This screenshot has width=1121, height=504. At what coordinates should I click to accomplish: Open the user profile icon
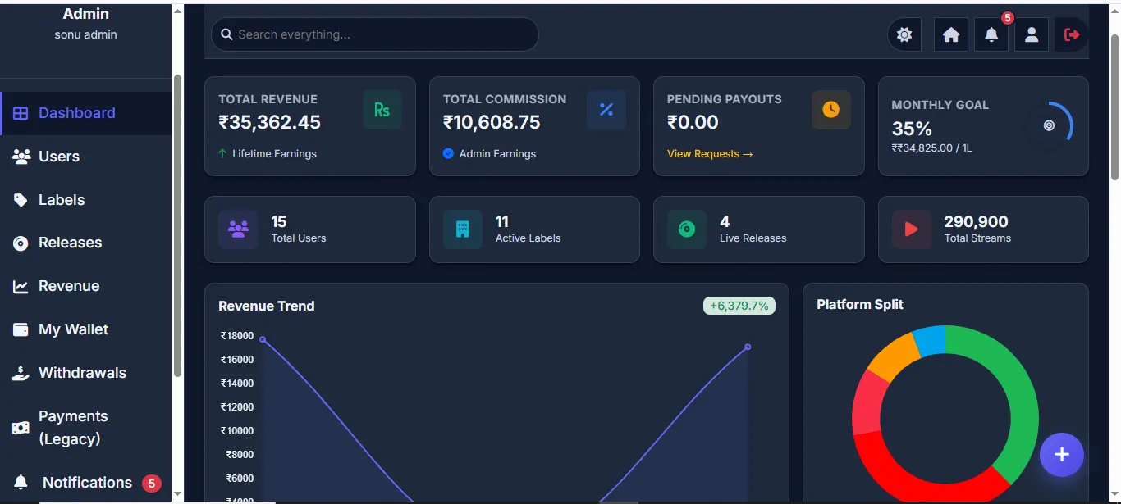tap(1032, 34)
